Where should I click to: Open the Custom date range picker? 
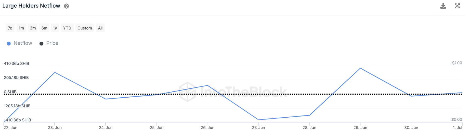(85, 28)
